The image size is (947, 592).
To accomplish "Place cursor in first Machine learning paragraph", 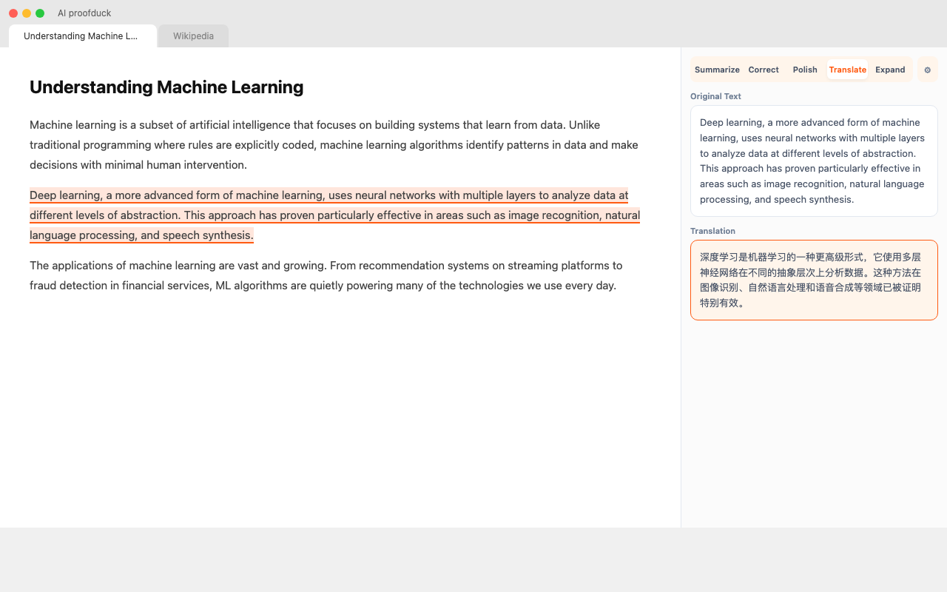I will pos(333,145).
